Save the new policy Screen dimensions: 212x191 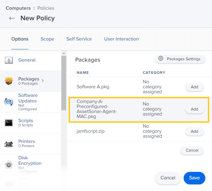[x=194, y=178]
